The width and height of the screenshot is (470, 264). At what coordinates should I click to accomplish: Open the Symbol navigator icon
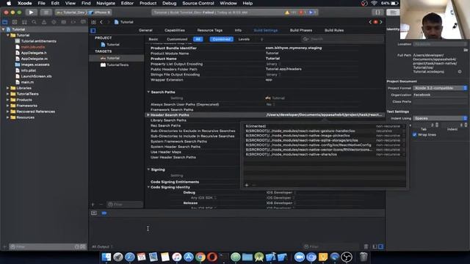pyautogui.click(x=24, y=22)
